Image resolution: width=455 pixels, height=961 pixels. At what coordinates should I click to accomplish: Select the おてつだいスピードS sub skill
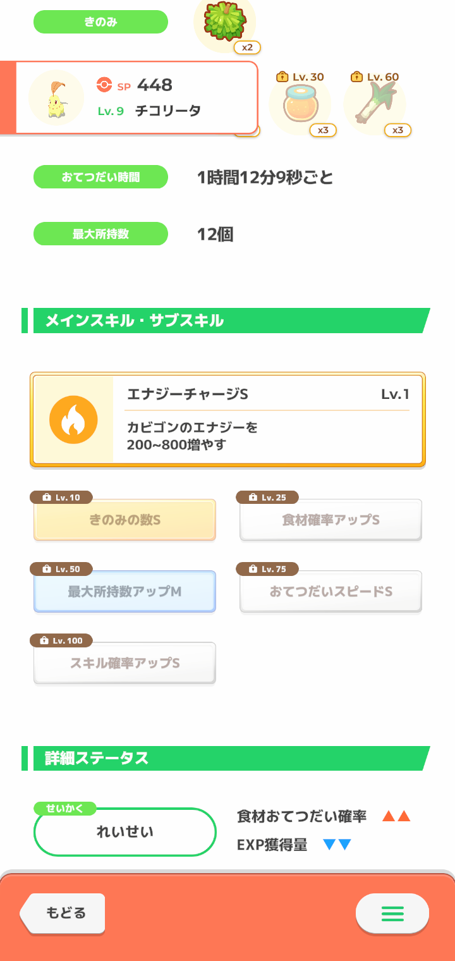tap(331, 592)
